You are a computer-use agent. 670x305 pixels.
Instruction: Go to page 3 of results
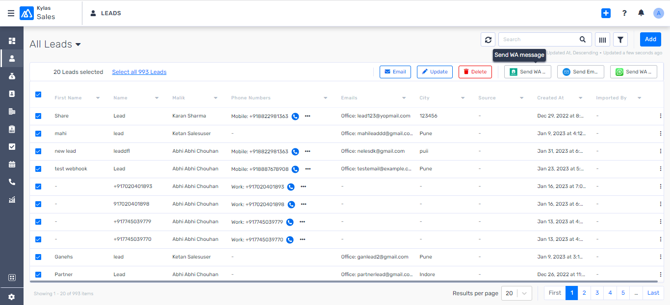[x=597, y=293]
